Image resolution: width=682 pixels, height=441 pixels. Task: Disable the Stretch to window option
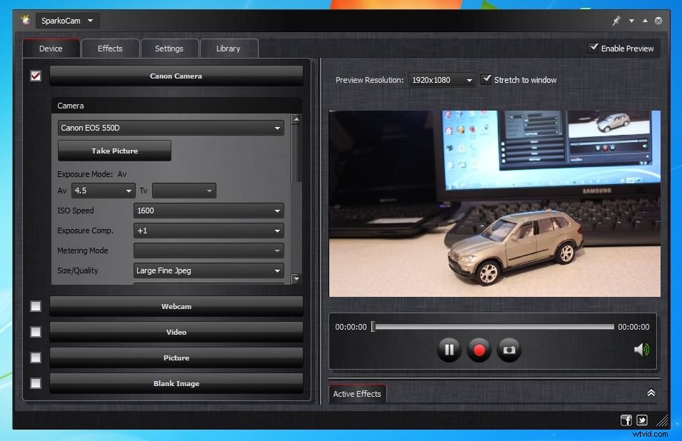tap(487, 79)
